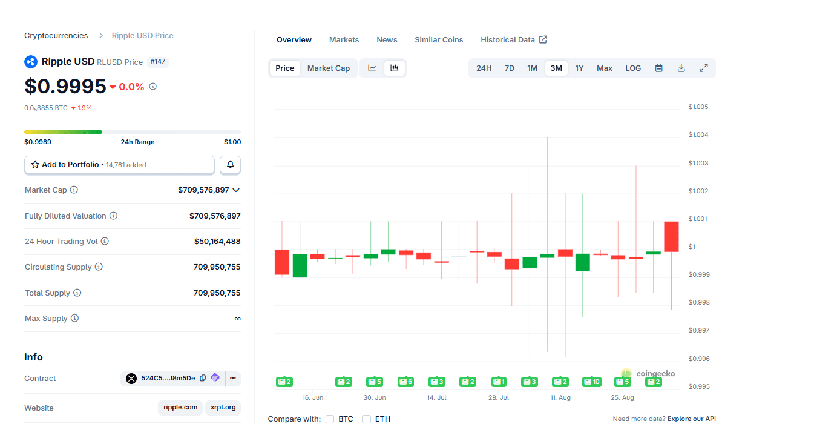This screenshot has height=424, width=837.
Task: Click the Max Supply info icon
Action: (x=74, y=319)
